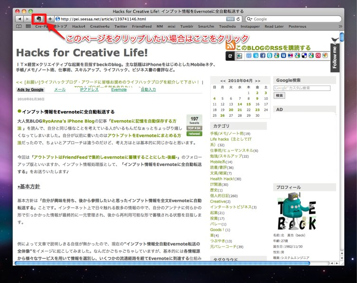Go to previous month with << in calendar
The height and width of the screenshot is (283, 357).
pyautogui.click(x=223, y=81)
